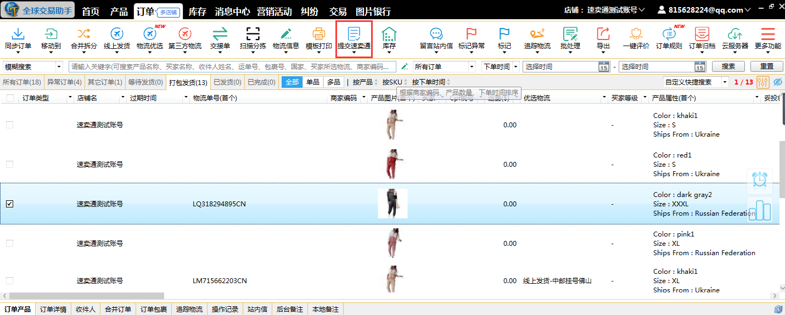This screenshot has width=785, height=315.
Task: Go to the 首页 home tab
Action: pyautogui.click(x=91, y=11)
